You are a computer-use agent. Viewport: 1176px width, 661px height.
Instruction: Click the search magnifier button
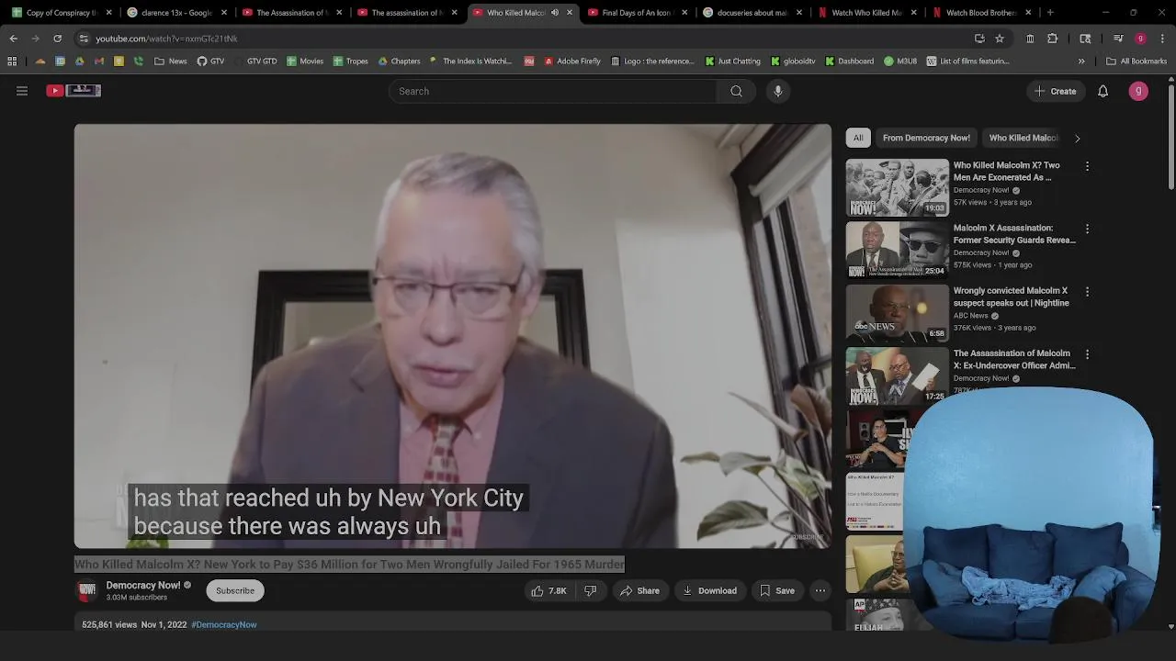pyautogui.click(x=736, y=91)
